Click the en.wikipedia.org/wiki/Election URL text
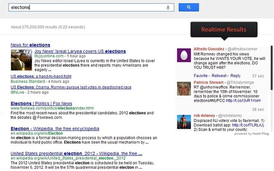 37,133
